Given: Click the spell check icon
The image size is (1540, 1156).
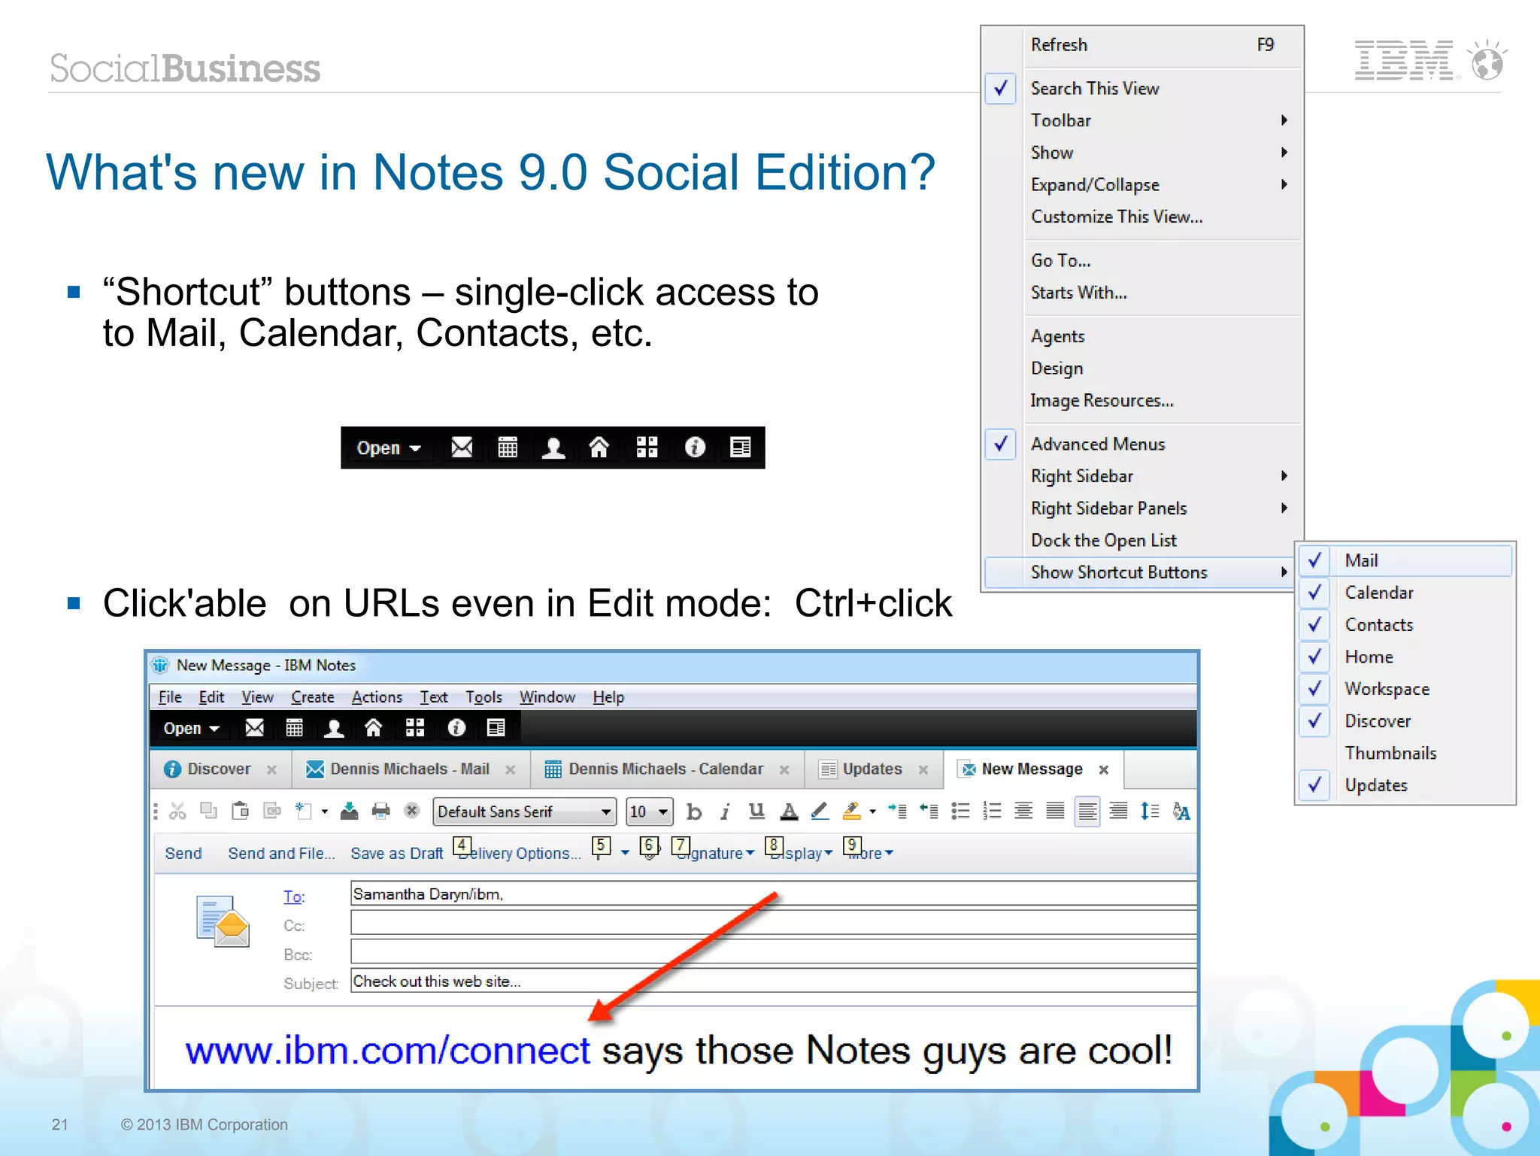Looking at the screenshot, I should click(x=1181, y=812).
